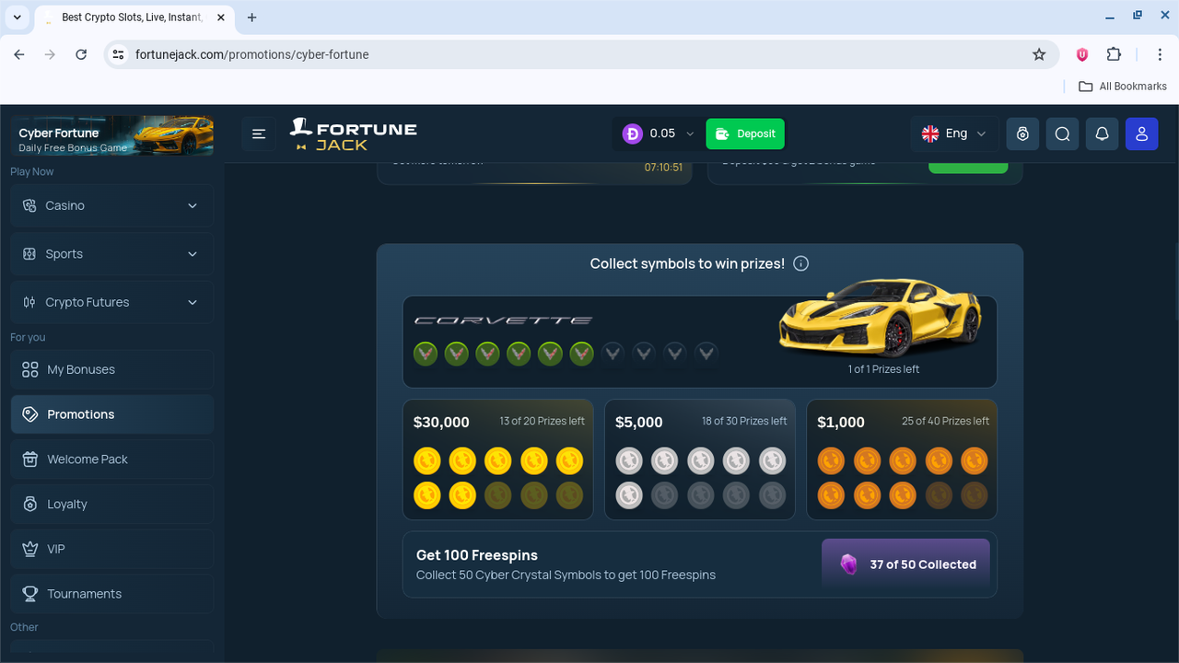
Task: Click the $5,000 prize card title
Action: click(x=639, y=422)
